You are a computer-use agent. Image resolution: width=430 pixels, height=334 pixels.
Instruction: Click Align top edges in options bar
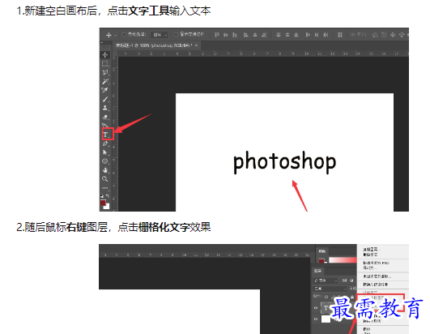pos(217,35)
